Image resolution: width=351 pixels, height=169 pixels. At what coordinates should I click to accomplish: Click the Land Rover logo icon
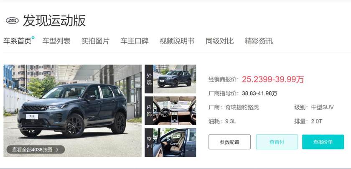(x=12, y=20)
